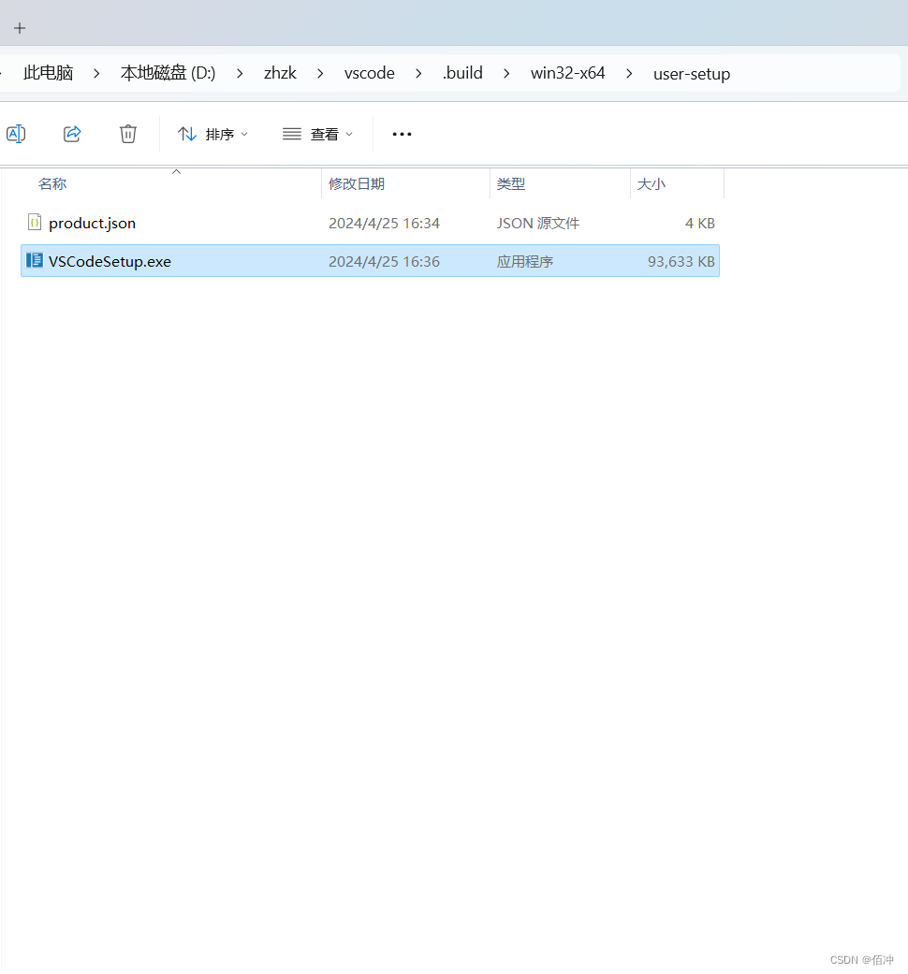Sort files by the 修改日期 column header

(x=358, y=183)
